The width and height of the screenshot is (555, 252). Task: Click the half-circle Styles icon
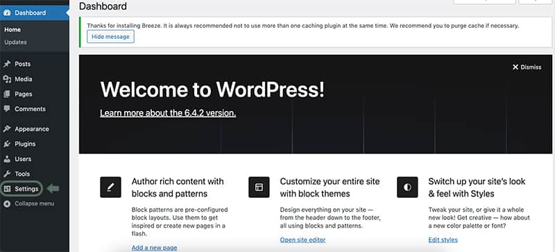click(407, 187)
